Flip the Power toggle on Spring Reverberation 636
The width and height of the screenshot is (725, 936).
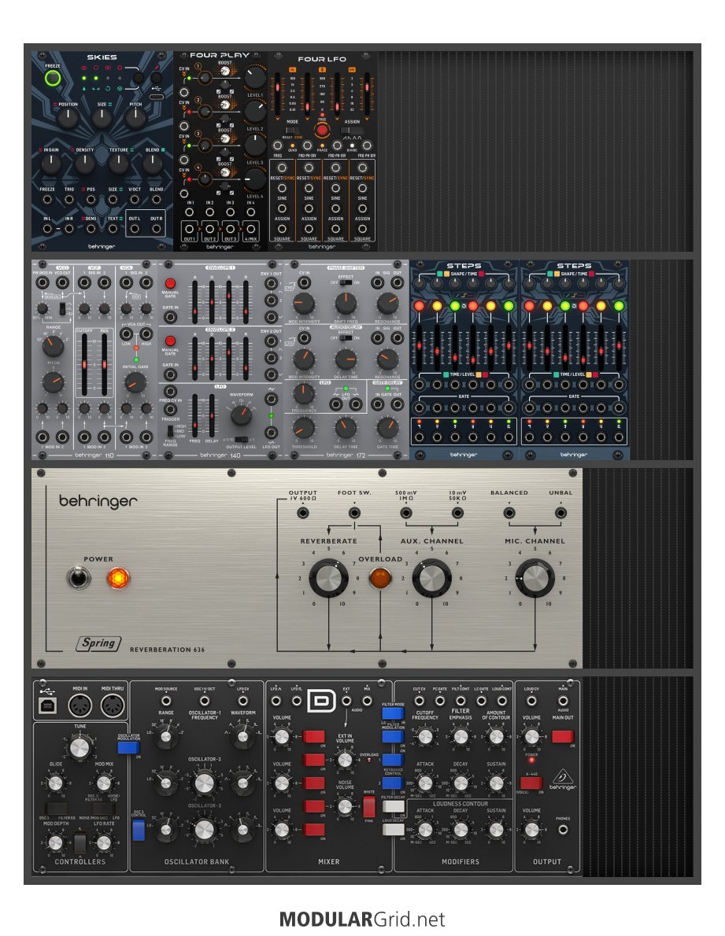(78, 578)
